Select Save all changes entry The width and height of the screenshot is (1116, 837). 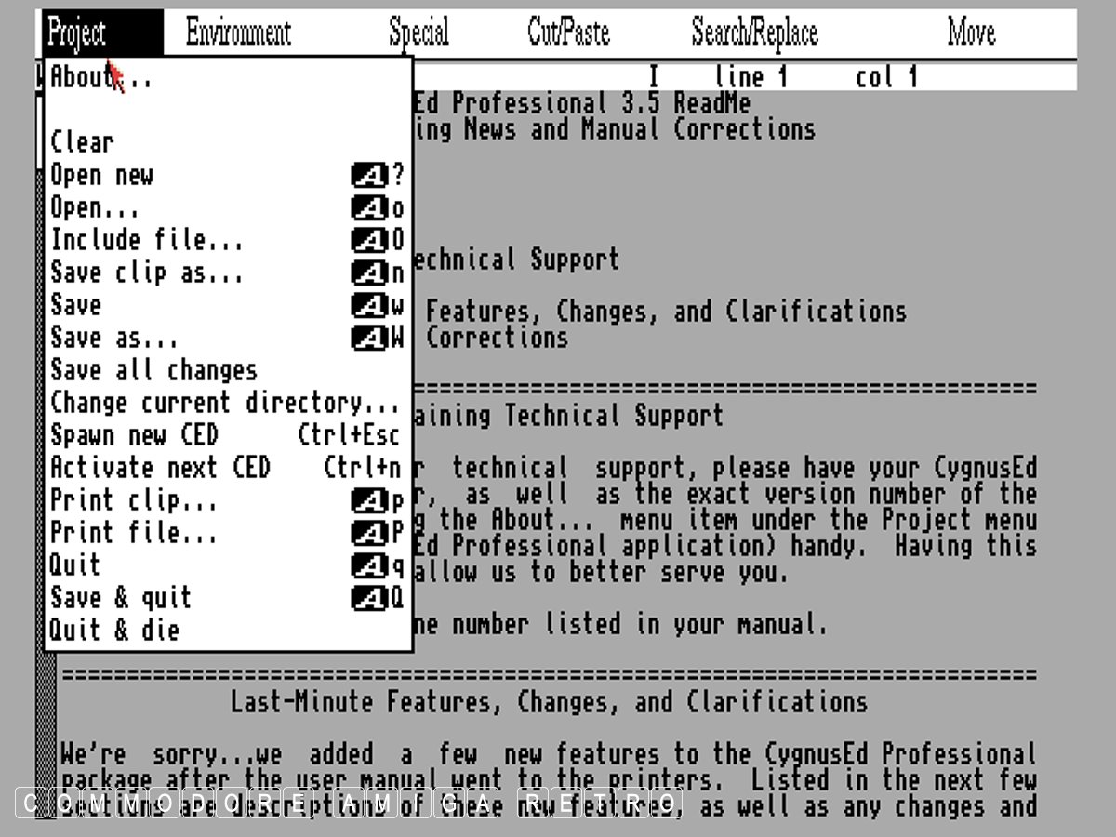coord(228,370)
